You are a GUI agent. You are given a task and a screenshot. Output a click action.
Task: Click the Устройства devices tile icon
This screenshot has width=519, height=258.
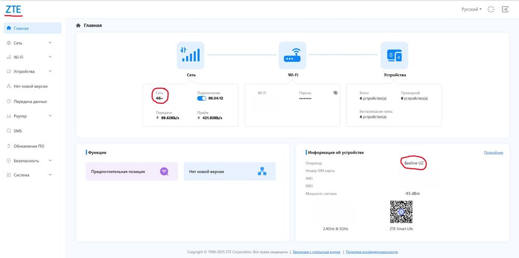(x=394, y=56)
